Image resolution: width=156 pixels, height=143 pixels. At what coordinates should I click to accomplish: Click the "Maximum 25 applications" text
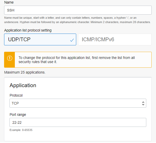[25, 72]
